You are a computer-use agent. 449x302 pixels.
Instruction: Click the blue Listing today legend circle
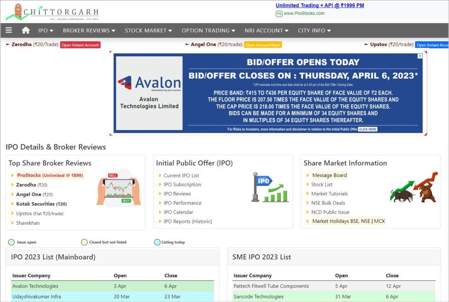click(157, 242)
